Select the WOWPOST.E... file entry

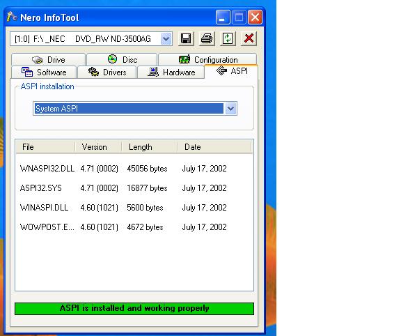(47, 227)
